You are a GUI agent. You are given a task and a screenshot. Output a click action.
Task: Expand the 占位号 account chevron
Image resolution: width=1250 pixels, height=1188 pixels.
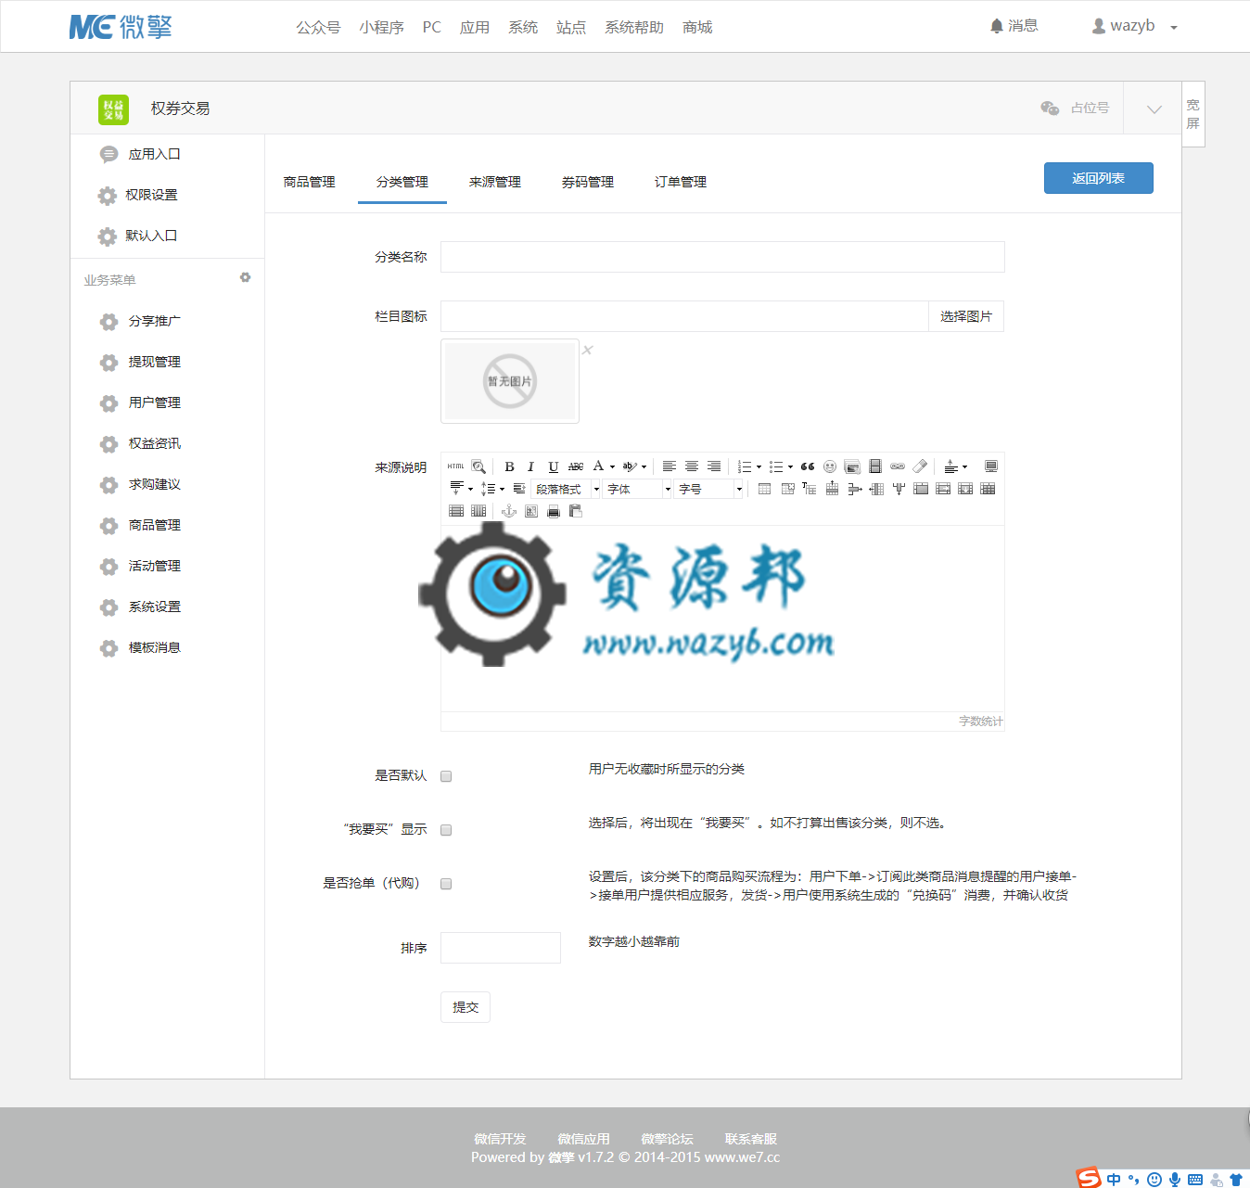pyautogui.click(x=1154, y=109)
